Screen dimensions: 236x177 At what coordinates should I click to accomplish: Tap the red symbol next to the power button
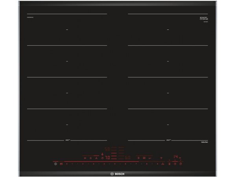pyautogui.click(x=61, y=164)
